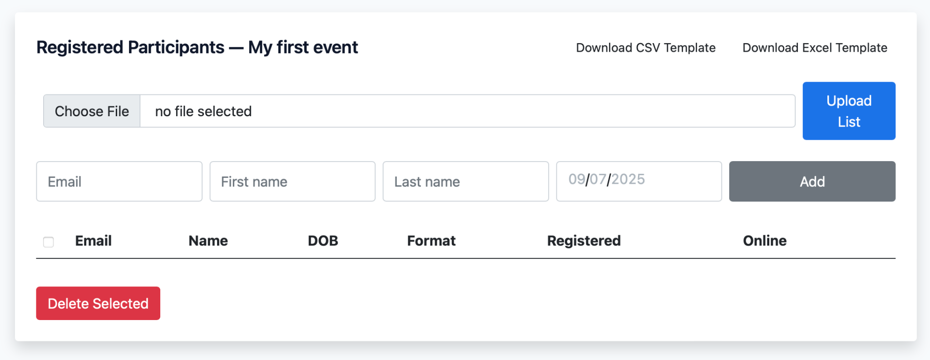Hit the red Delete Selected button

(98, 303)
